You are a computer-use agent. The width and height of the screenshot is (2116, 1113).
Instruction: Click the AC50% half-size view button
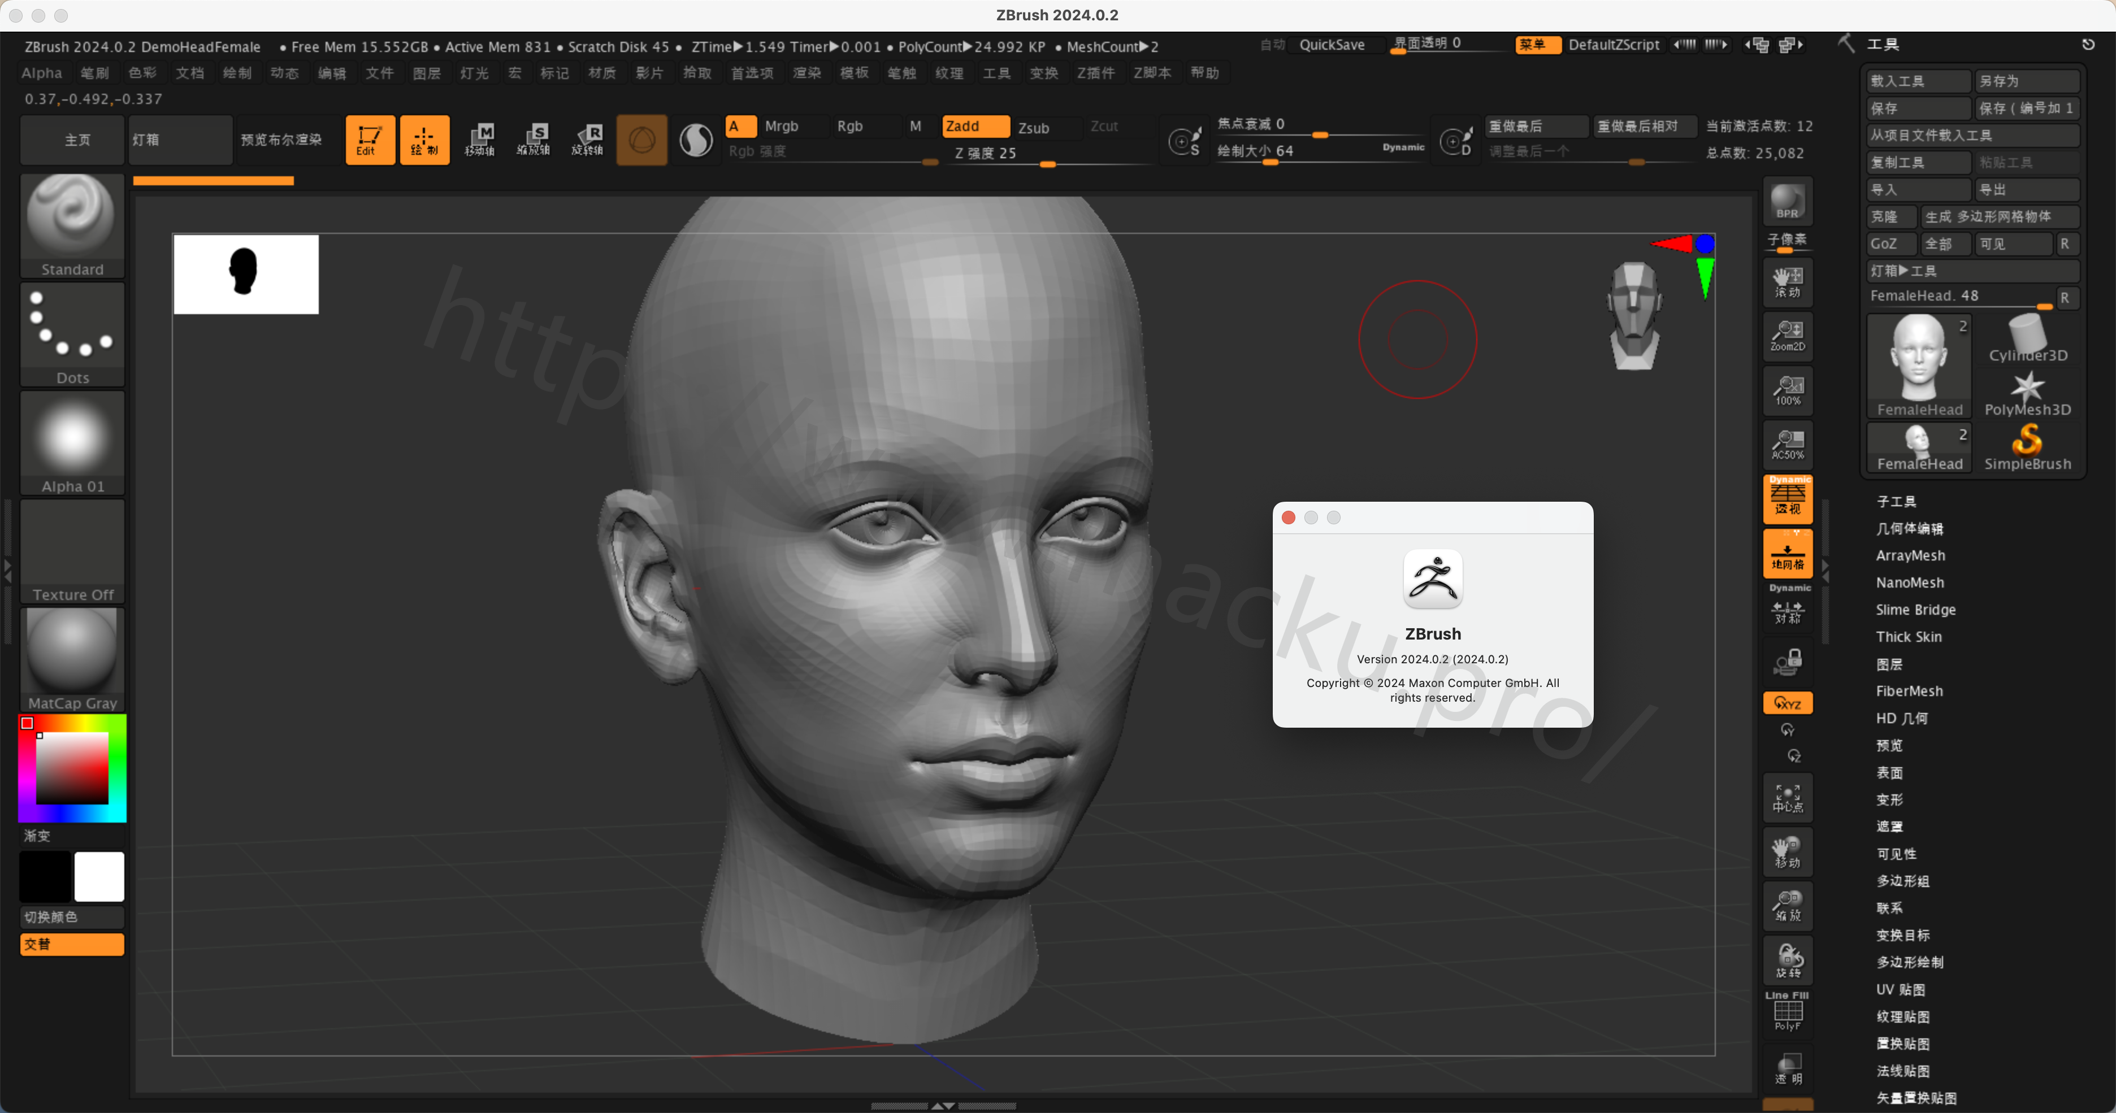tap(1788, 445)
